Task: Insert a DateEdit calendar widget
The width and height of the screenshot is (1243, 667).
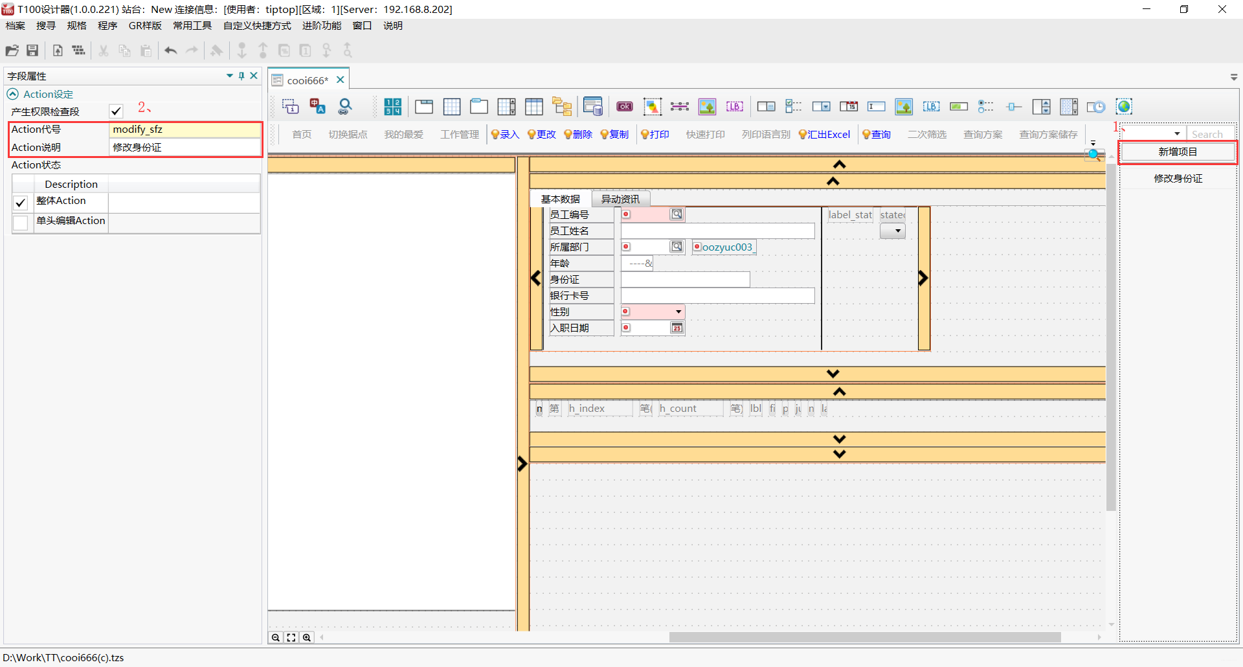Action: point(849,106)
